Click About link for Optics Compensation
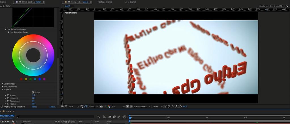 coord(53,107)
